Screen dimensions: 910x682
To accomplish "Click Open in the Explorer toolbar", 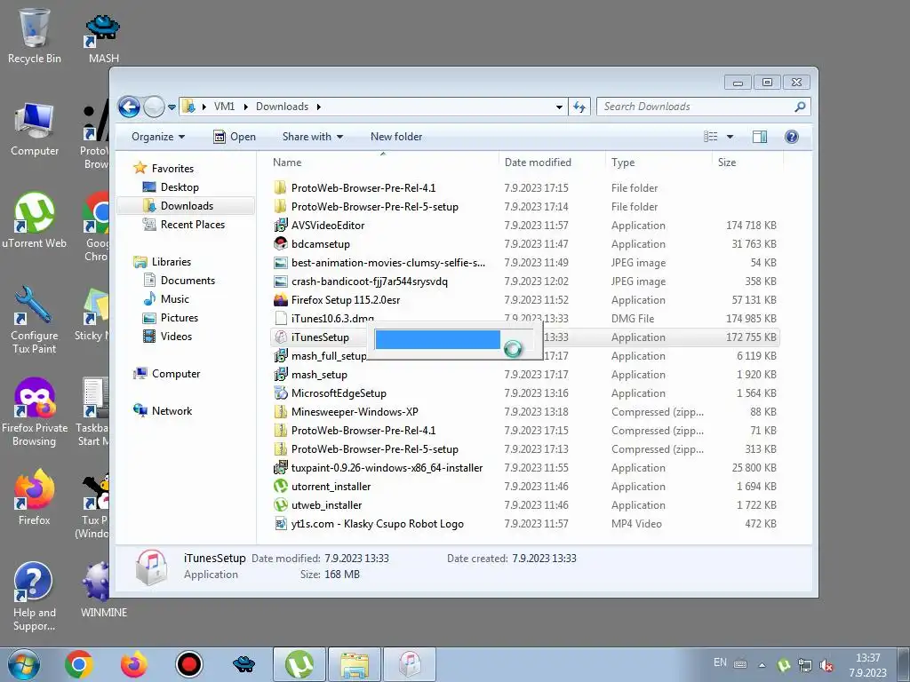I will click(235, 137).
